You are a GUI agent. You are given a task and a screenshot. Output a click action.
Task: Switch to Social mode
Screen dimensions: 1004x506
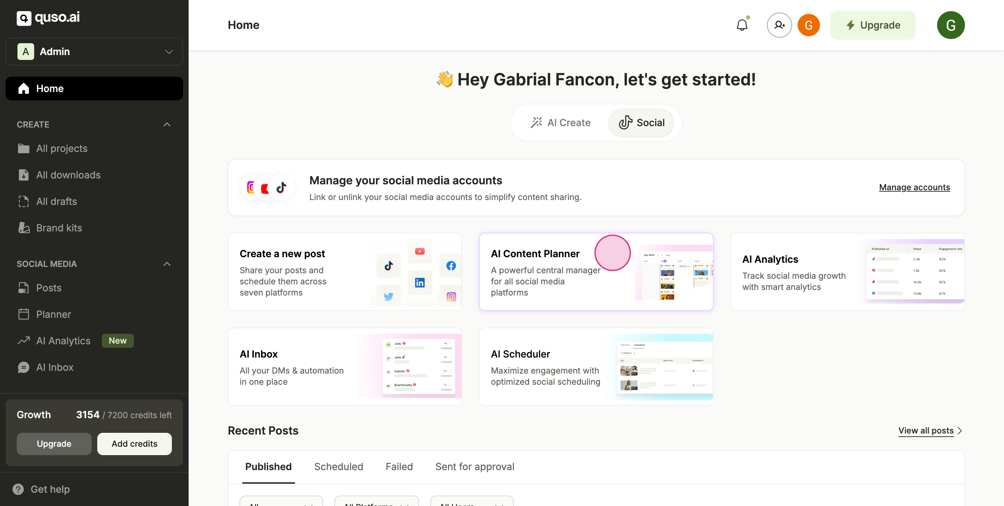641,123
